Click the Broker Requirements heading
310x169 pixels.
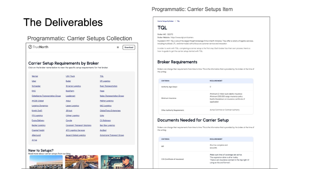point(177,62)
